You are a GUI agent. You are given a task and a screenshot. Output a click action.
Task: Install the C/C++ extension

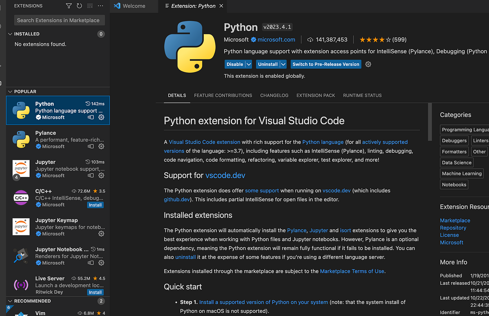click(95, 205)
